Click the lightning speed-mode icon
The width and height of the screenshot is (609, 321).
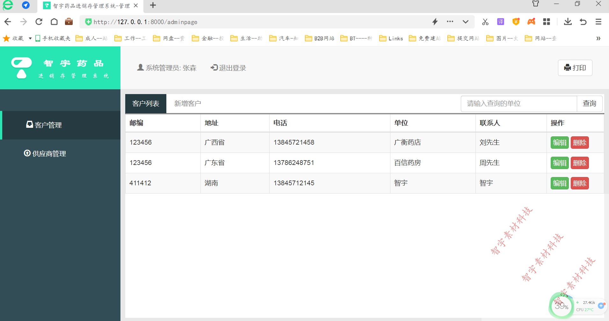point(435,22)
